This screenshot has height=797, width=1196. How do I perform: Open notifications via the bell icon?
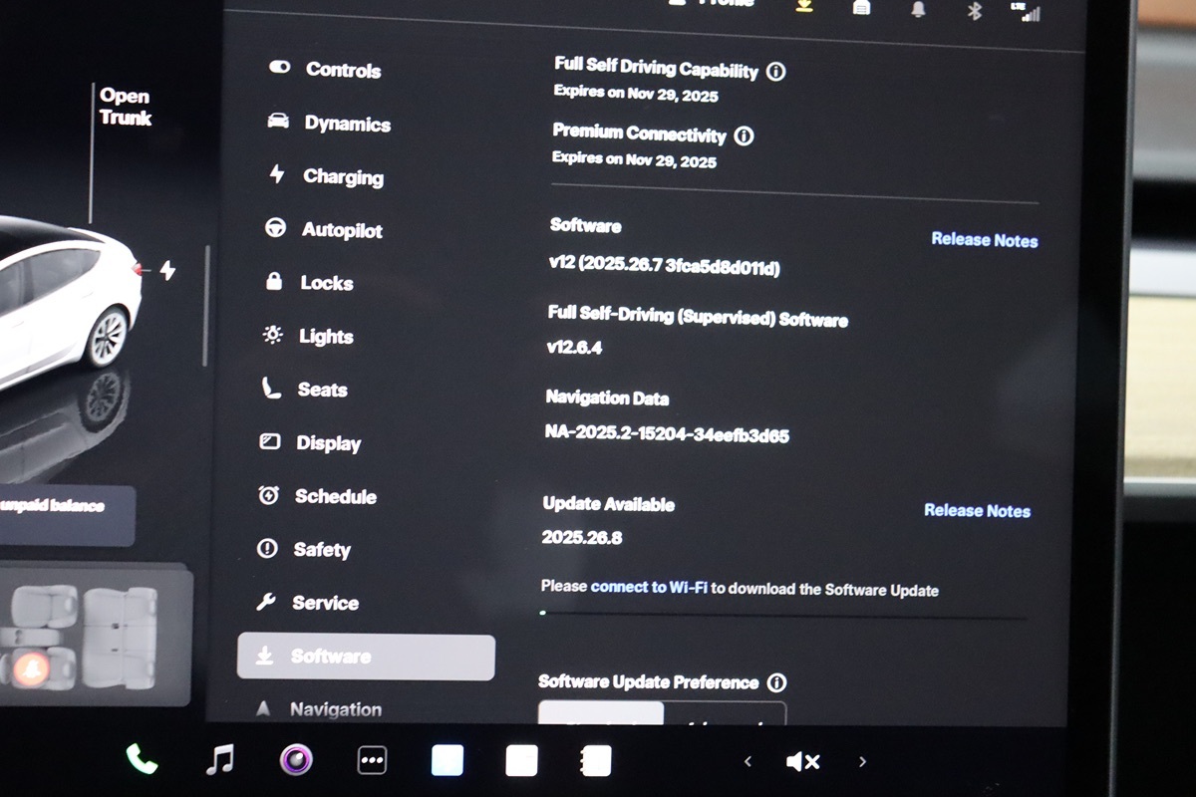[x=918, y=9]
